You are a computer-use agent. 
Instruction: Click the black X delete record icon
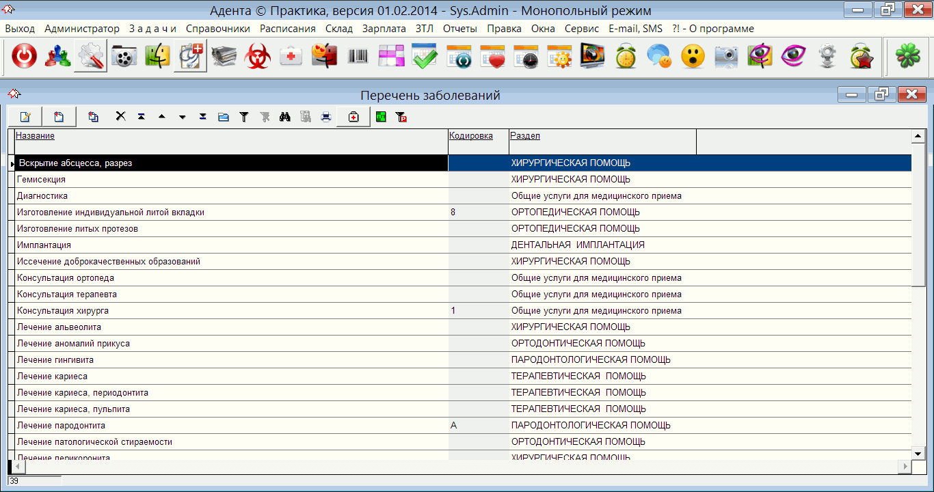120,117
